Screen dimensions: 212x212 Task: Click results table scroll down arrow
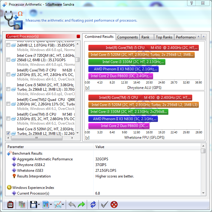(203, 193)
